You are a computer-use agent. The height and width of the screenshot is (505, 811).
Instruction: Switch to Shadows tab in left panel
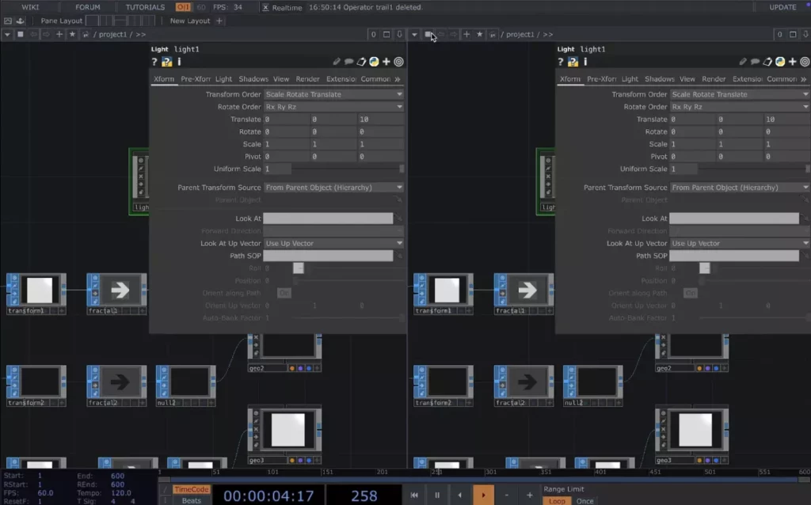(x=253, y=79)
